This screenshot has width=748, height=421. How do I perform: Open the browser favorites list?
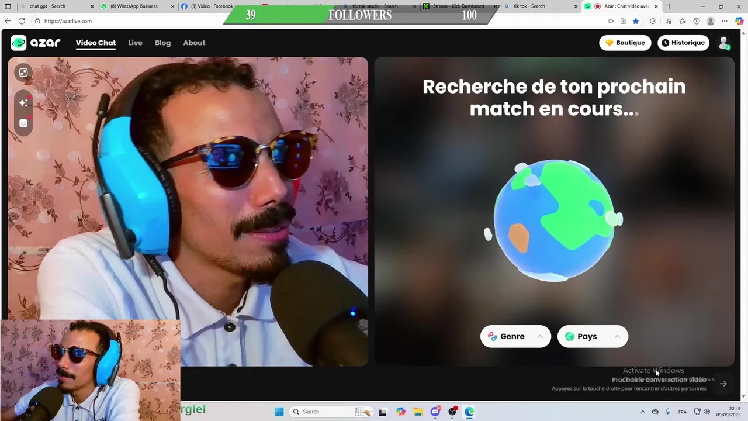(x=683, y=21)
